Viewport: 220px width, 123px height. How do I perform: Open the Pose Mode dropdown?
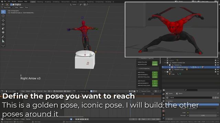7,8
